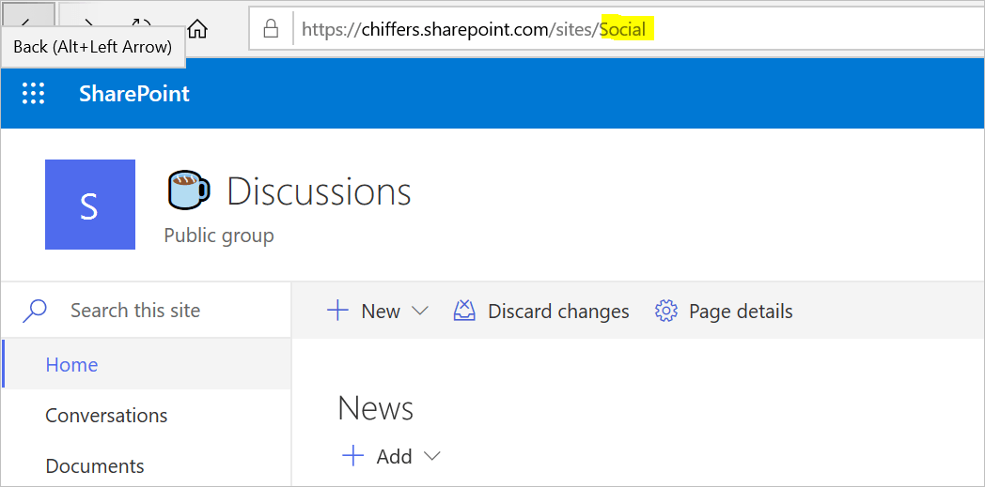Click the browser Forward arrow

click(x=88, y=23)
